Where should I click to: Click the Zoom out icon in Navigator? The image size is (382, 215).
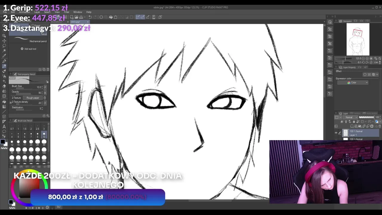[364, 59]
